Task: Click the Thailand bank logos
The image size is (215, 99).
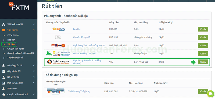Action: pyautogui.click(x=58, y=54)
